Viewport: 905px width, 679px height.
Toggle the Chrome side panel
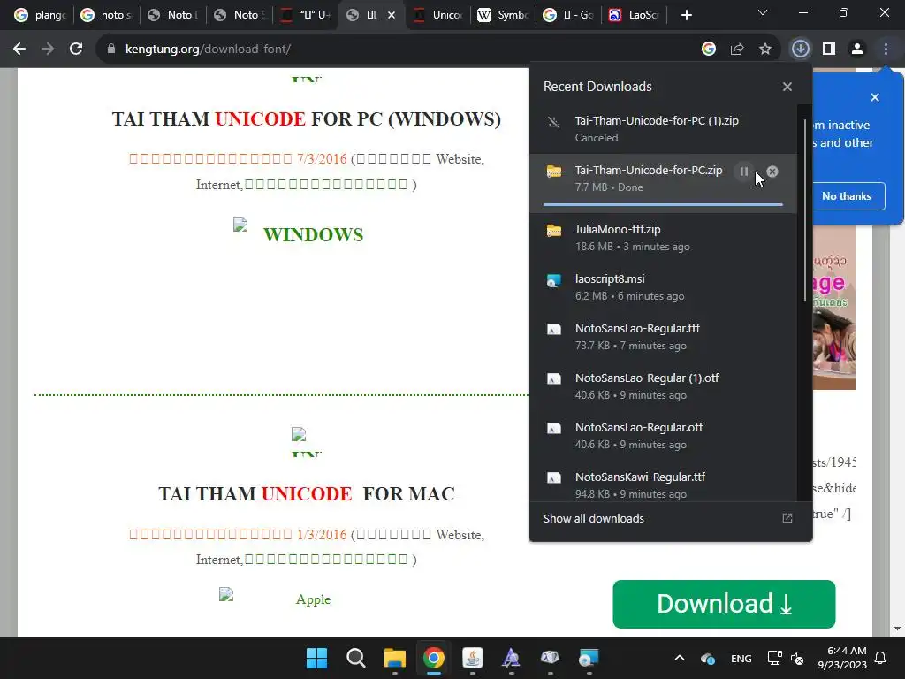[x=829, y=50]
